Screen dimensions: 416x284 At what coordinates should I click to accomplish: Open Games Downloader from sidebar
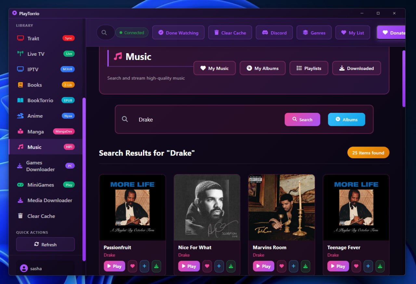45,166
